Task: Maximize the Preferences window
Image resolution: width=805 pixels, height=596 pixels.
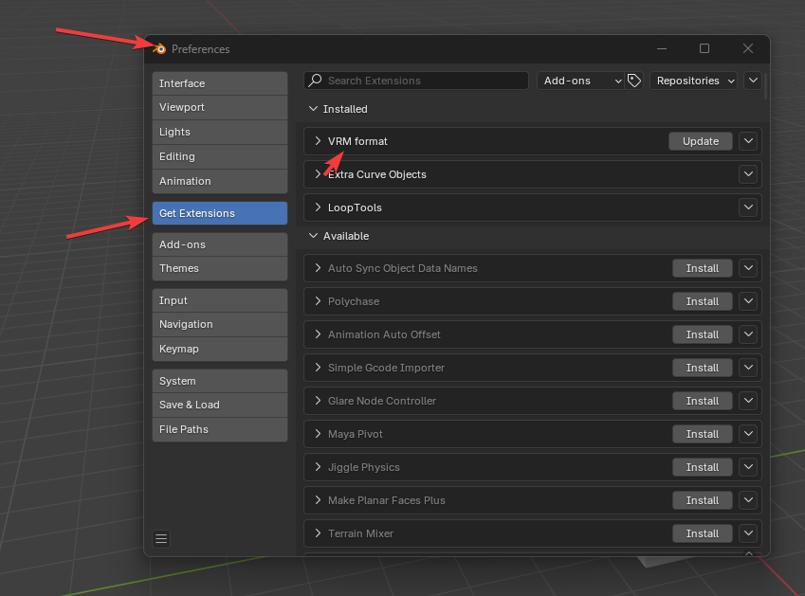Action: 704,49
